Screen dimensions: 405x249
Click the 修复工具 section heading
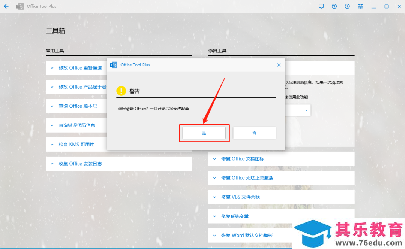[217, 51]
